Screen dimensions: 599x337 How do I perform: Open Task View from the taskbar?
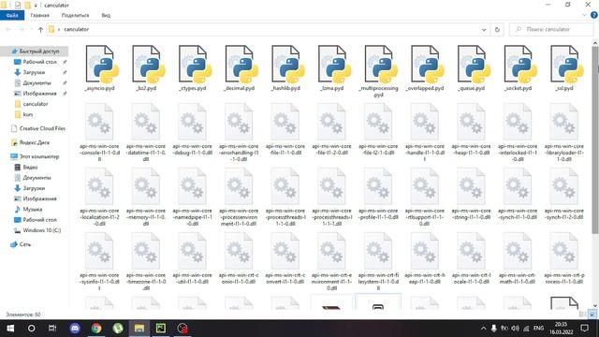[52, 329]
